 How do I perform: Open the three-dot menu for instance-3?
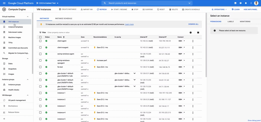(x=193, y=106)
